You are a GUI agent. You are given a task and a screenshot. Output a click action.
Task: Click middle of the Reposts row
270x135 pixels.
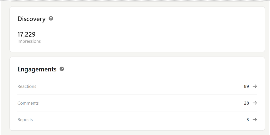(137, 120)
